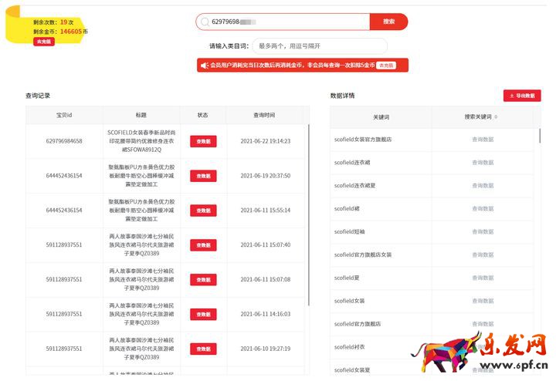
Task: Click 去充值 in the red notice bar
Action: (386, 66)
